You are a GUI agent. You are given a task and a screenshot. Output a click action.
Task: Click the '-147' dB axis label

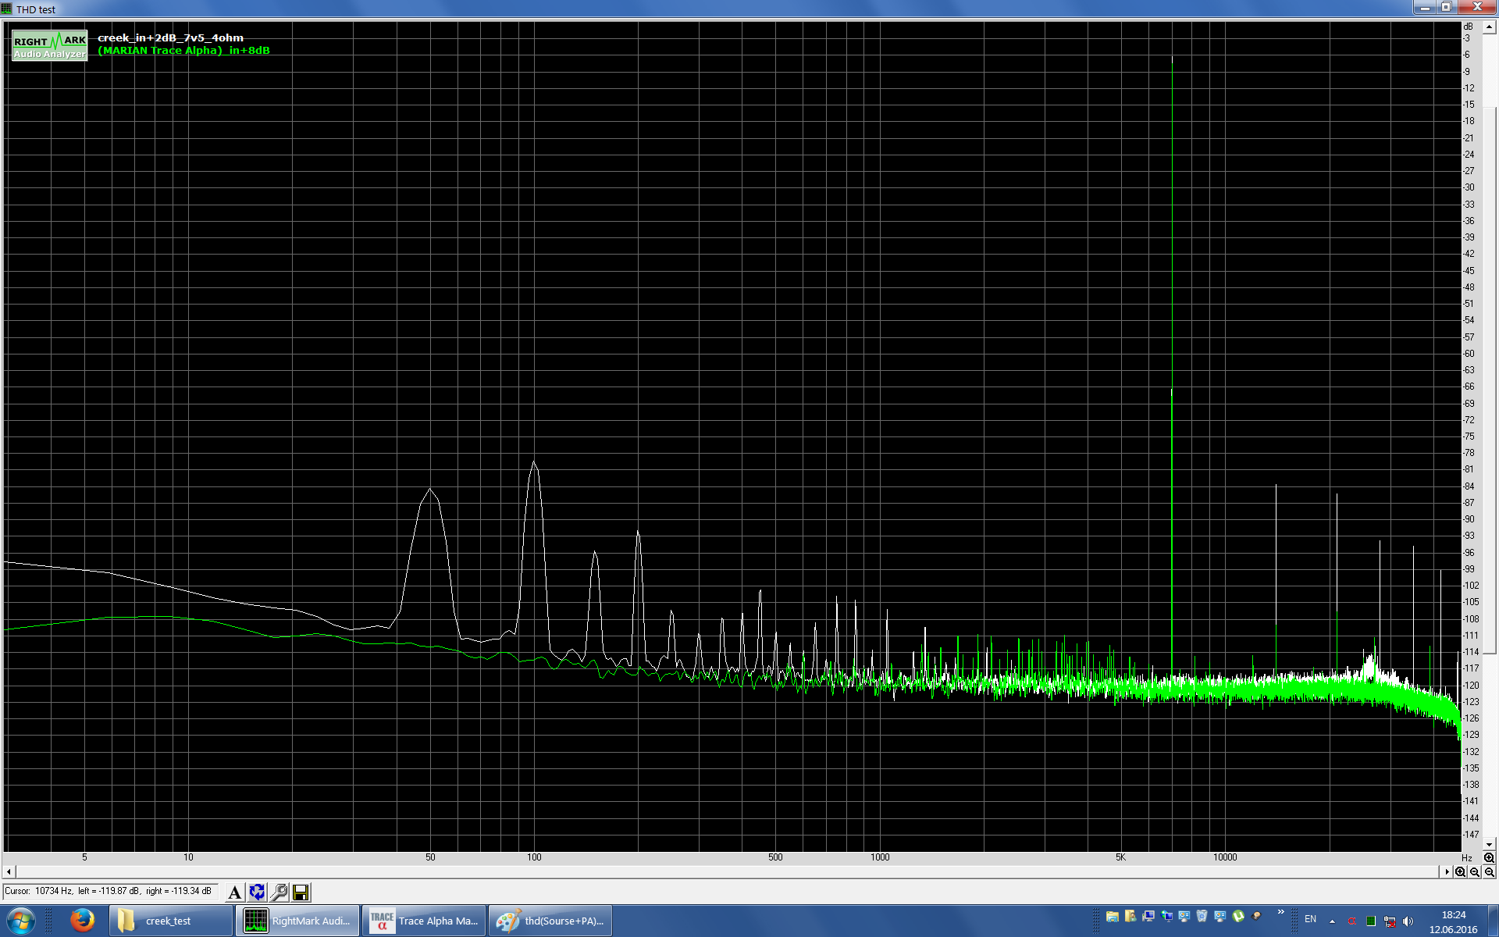pyautogui.click(x=1471, y=835)
